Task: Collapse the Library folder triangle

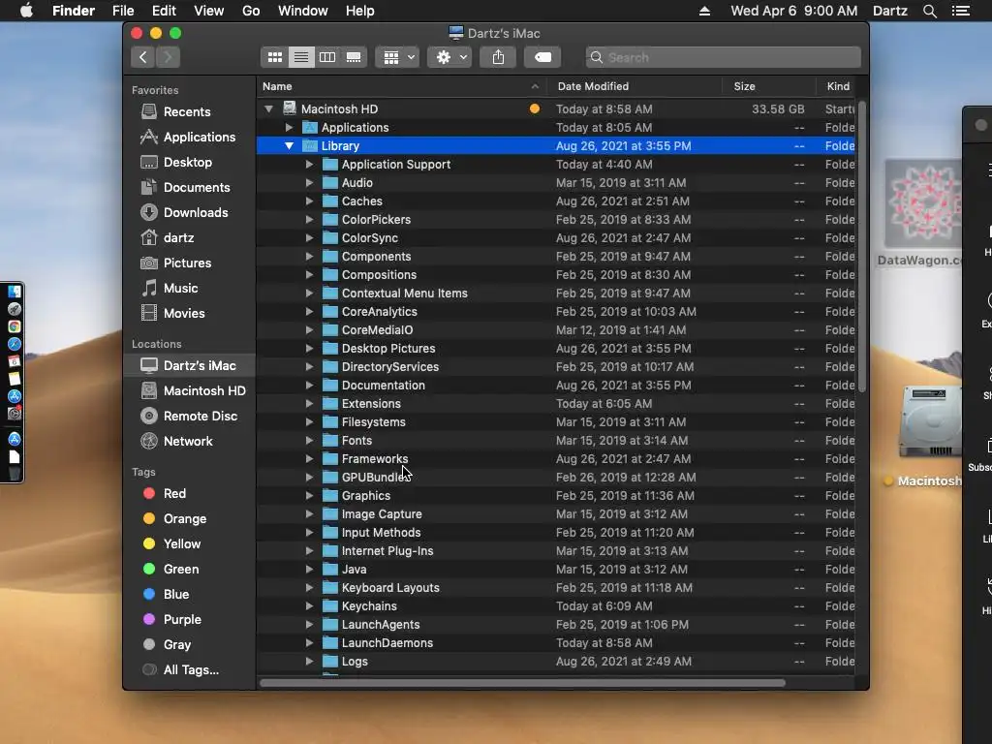Action: point(289,146)
